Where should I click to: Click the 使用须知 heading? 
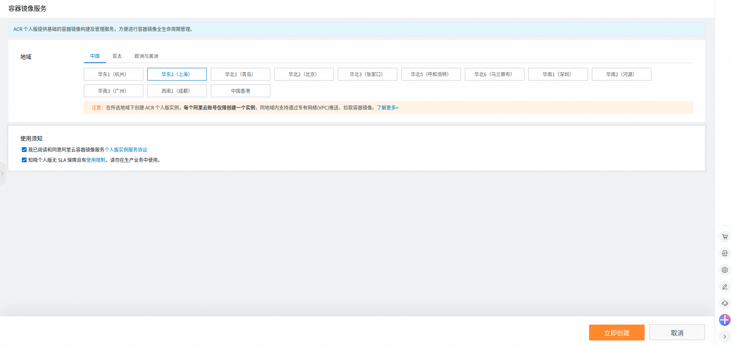[x=31, y=138]
